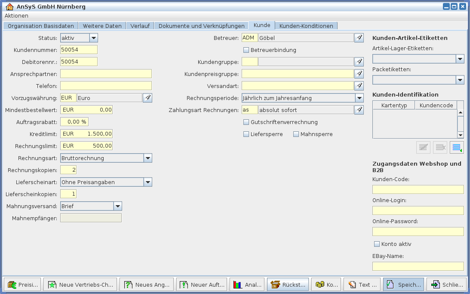Click the Zahlungsart Rechnungen lookup icon
470x294 pixels.
pos(359,110)
